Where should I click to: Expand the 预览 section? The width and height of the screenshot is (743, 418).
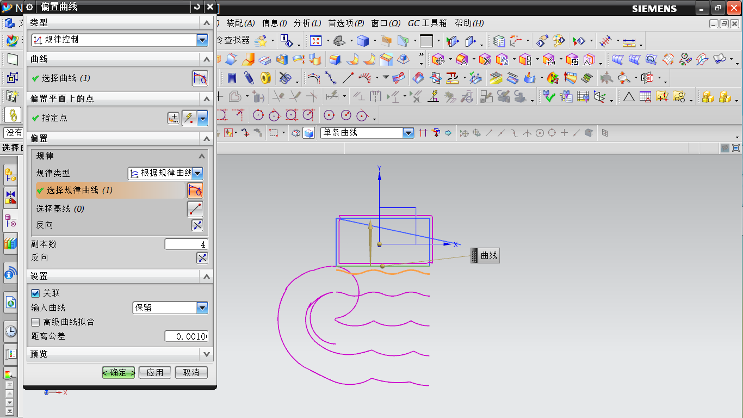point(207,354)
